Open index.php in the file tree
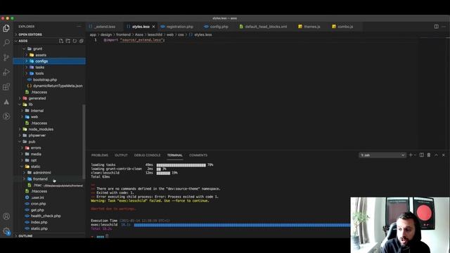Image resolution: width=450 pixels, height=253 pixels. [x=39, y=222]
